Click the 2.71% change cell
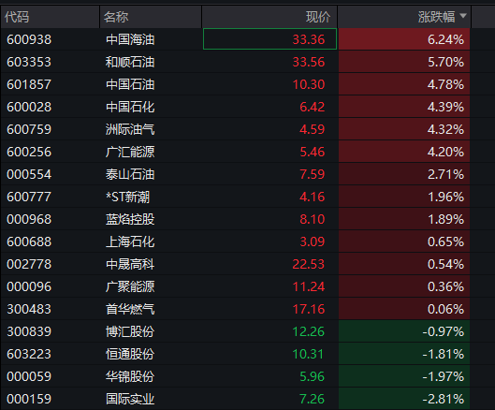This screenshot has height=410, width=495. pyautogui.click(x=404, y=174)
